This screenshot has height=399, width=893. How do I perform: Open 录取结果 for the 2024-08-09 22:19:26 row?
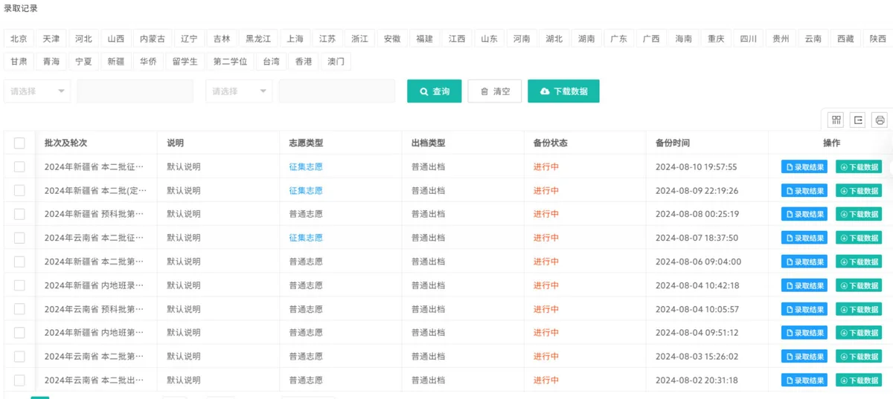[804, 191]
